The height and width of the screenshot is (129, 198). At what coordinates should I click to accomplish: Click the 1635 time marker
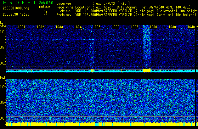pos(97,27)
